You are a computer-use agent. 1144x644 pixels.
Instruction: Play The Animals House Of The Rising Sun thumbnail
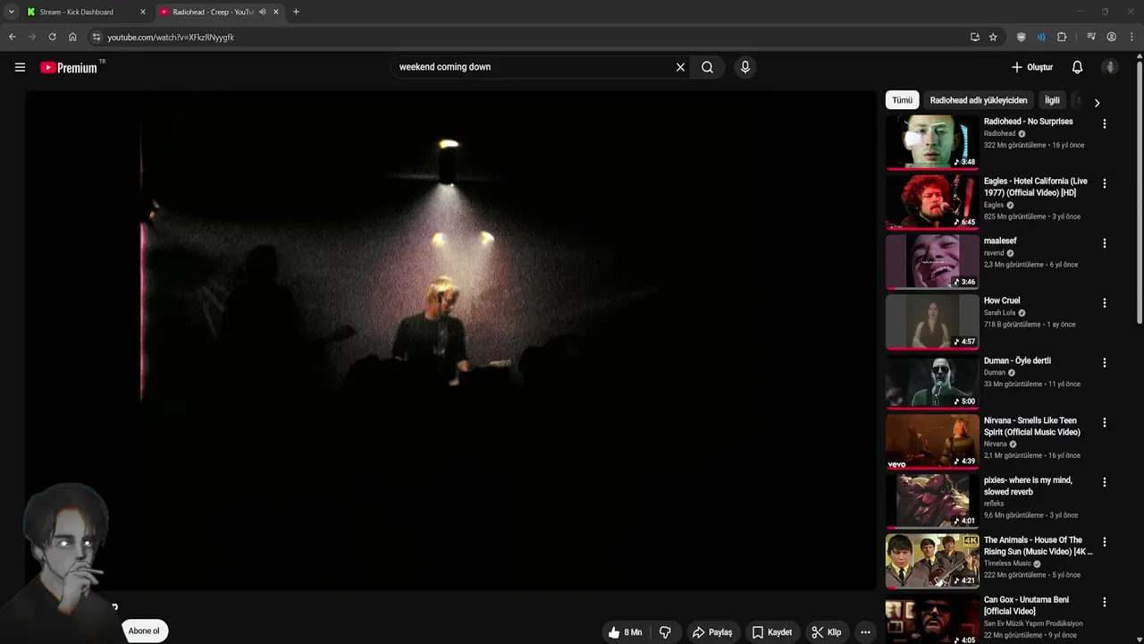pyautogui.click(x=932, y=560)
